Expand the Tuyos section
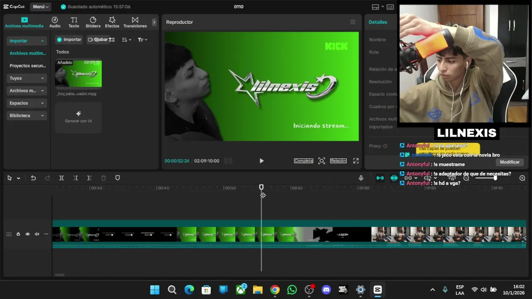 pos(26,78)
